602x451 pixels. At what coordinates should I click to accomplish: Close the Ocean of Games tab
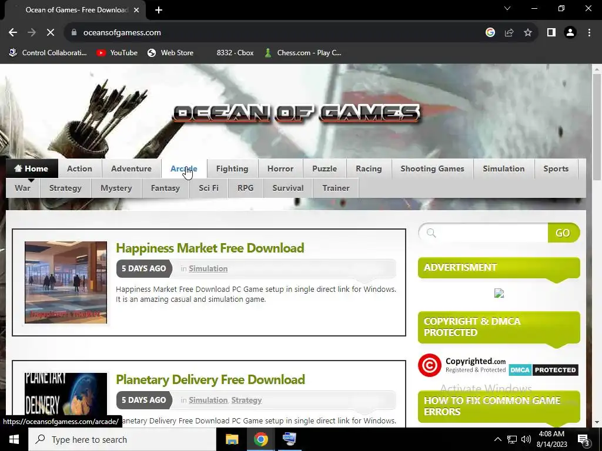[x=136, y=10]
